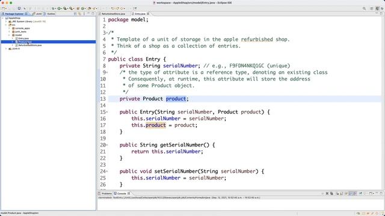Expand the JUnit 4 library node
Screen dimensions: 385x216
[x=6, y=49]
